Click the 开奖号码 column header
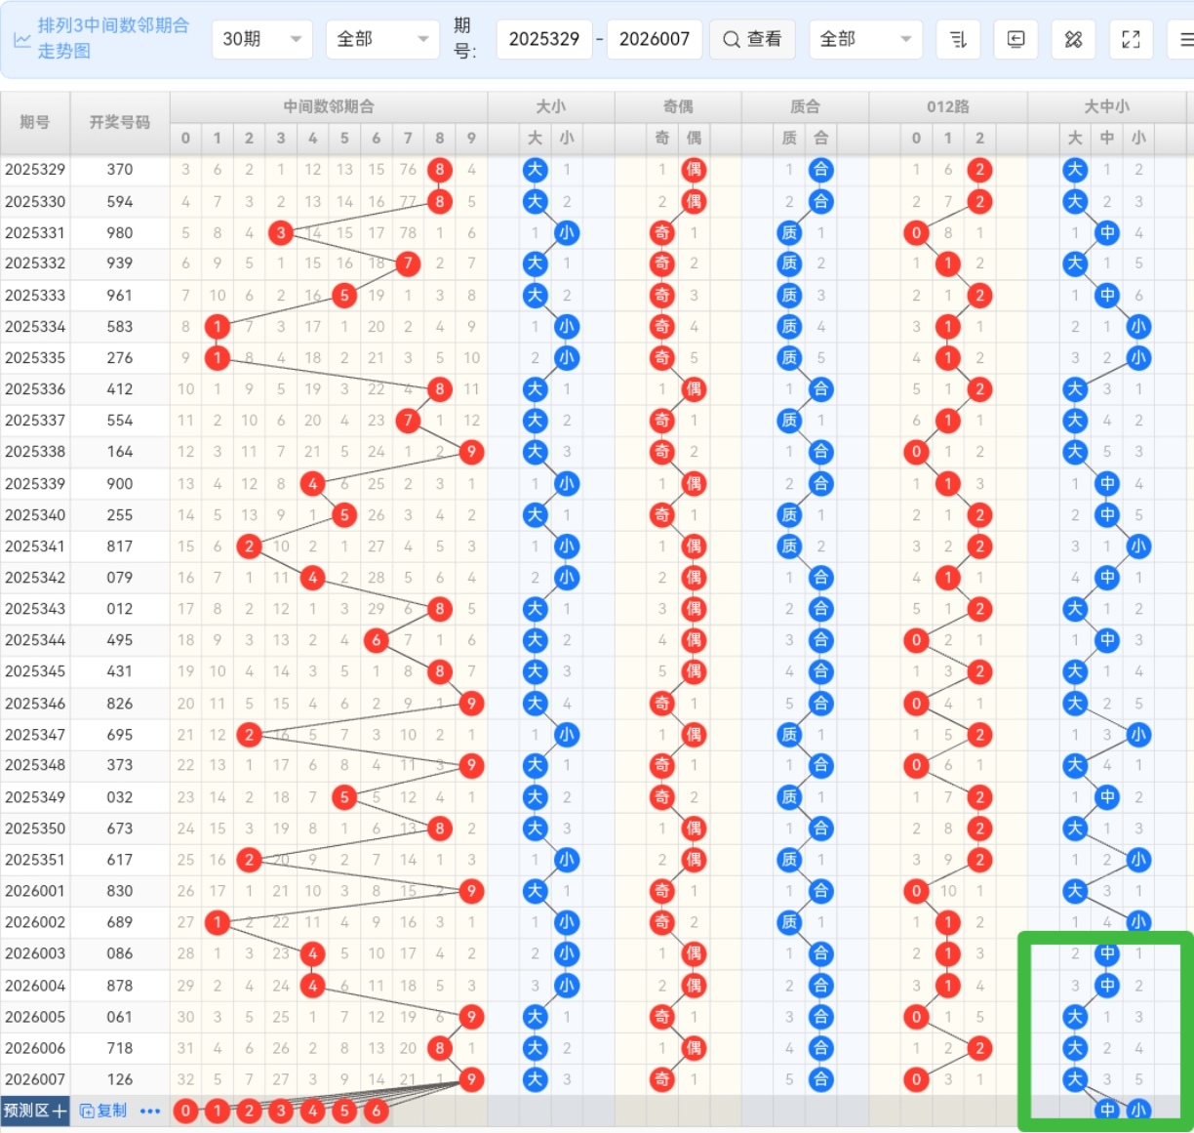 point(120,122)
